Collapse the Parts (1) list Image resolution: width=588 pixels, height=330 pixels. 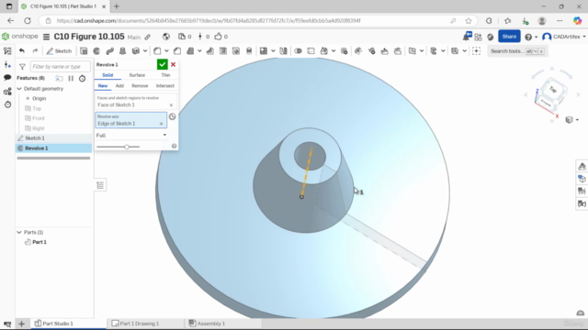click(19, 232)
